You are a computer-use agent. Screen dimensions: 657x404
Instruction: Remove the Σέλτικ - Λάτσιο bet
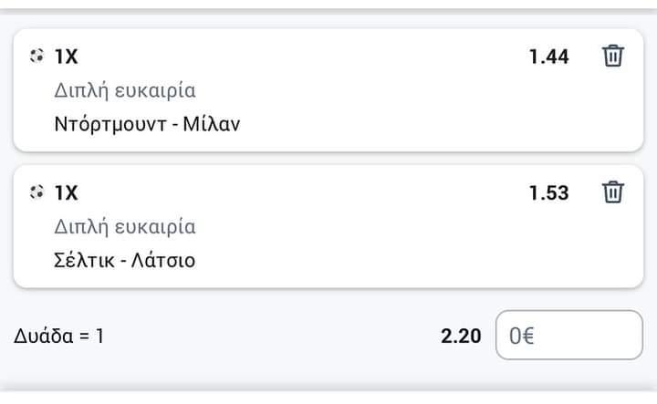(613, 192)
